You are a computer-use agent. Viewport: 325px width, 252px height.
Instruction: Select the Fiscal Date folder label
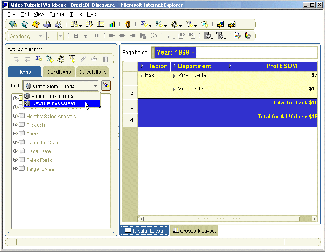[x=38, y=151]
